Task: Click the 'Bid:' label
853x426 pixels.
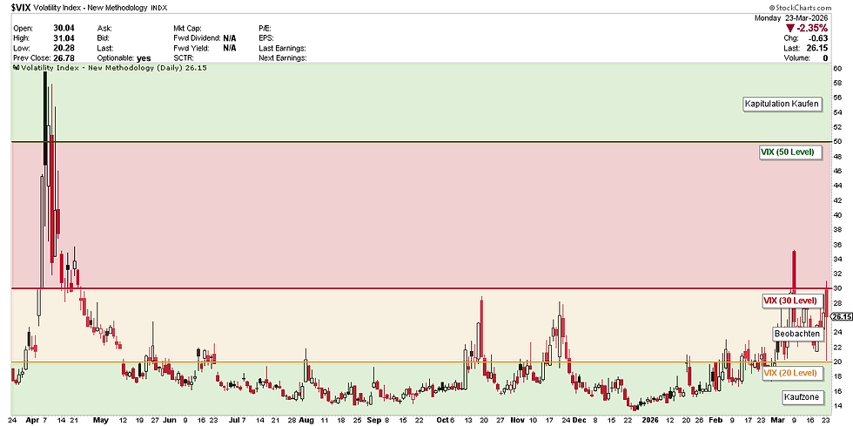Action: pyautogui.click(x=104, y=38)
